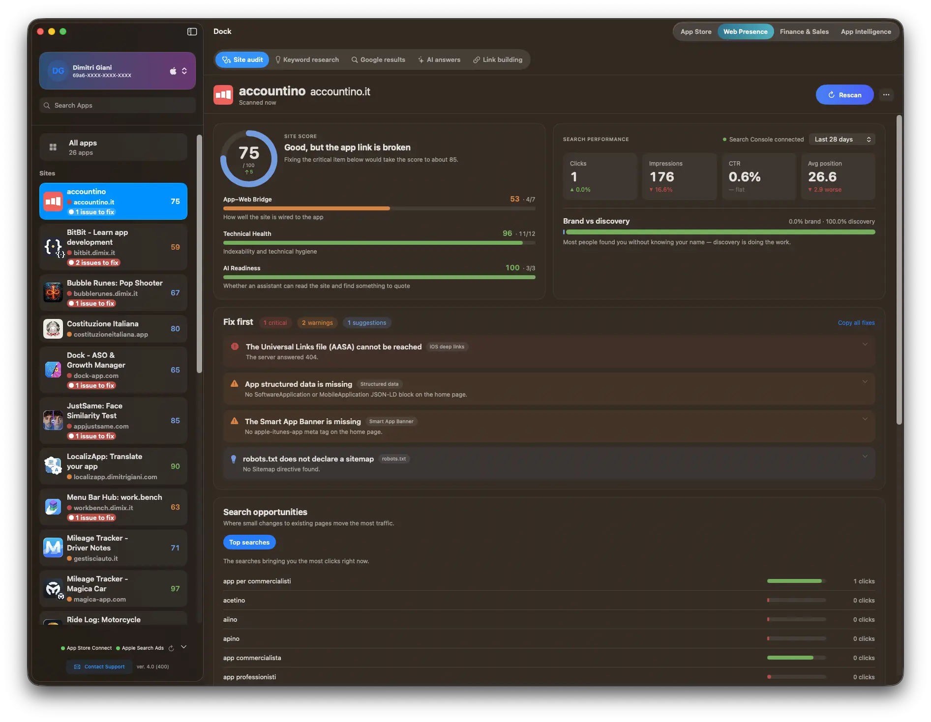Open the Contact Support link
This screenshot has width=931, height=722.
(x=99, y=667)
